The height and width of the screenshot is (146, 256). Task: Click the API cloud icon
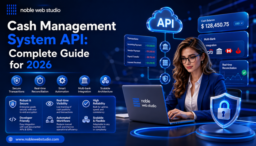(x=164, y=20)
